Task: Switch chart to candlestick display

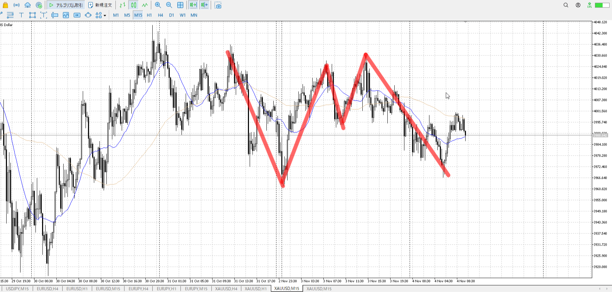Action: tap(134, 5)
